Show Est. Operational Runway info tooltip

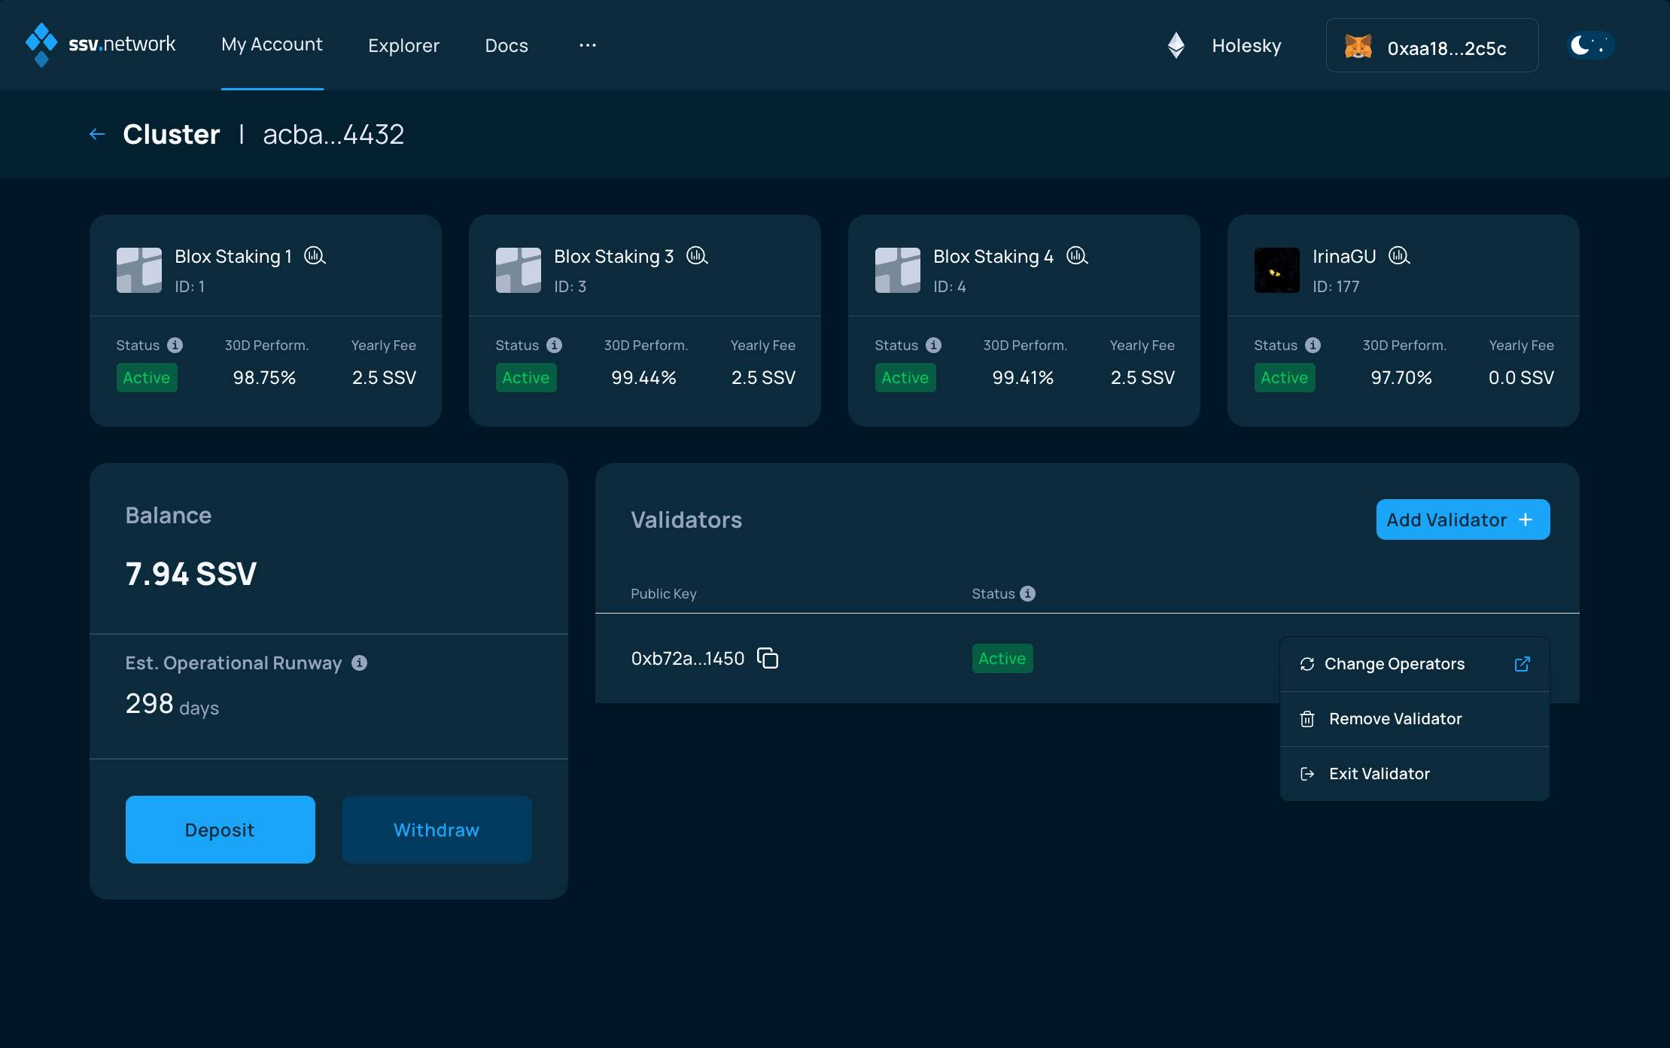coord(360,663)
